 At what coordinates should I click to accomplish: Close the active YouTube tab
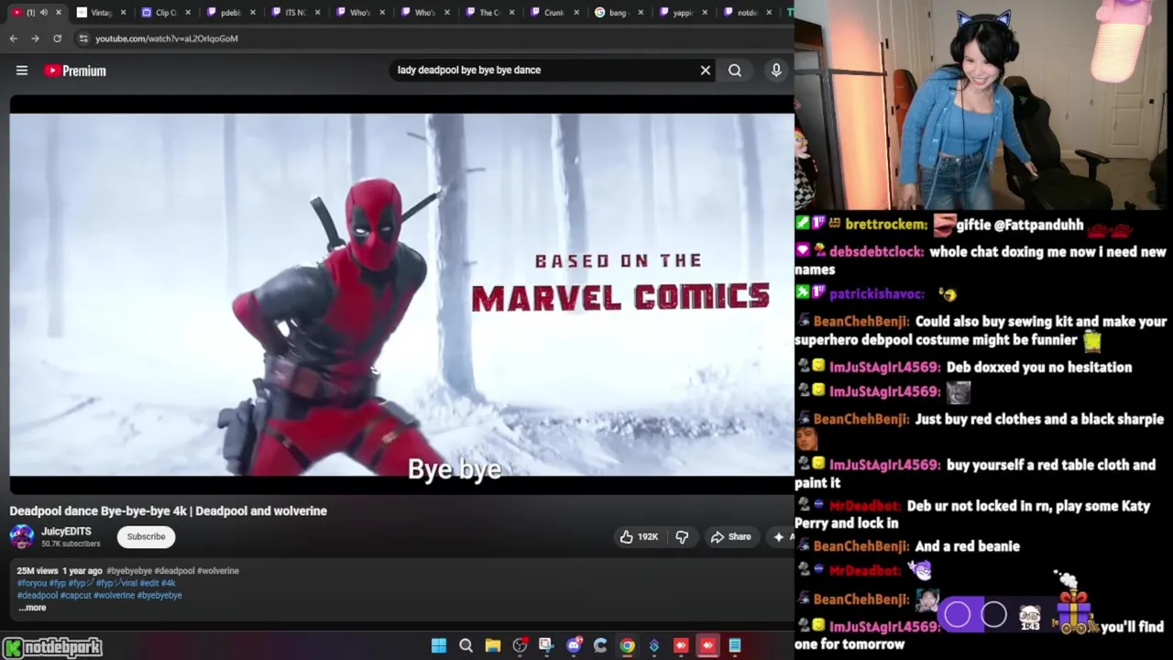click(x=59, y=12)
